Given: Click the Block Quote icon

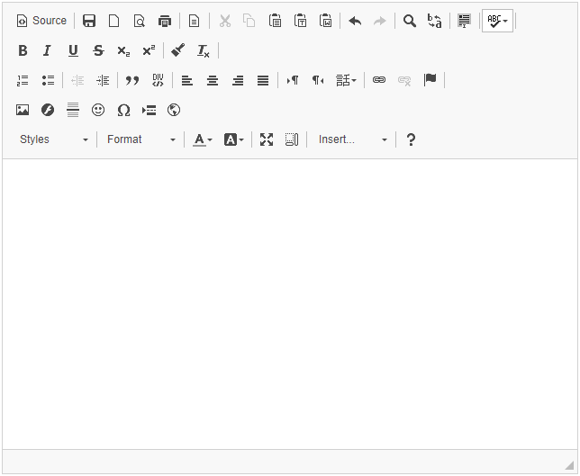Looking at the screenshot, I should 132,80.
